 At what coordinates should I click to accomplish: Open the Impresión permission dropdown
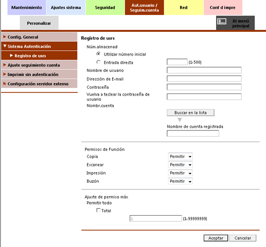[x=180, y=173]
